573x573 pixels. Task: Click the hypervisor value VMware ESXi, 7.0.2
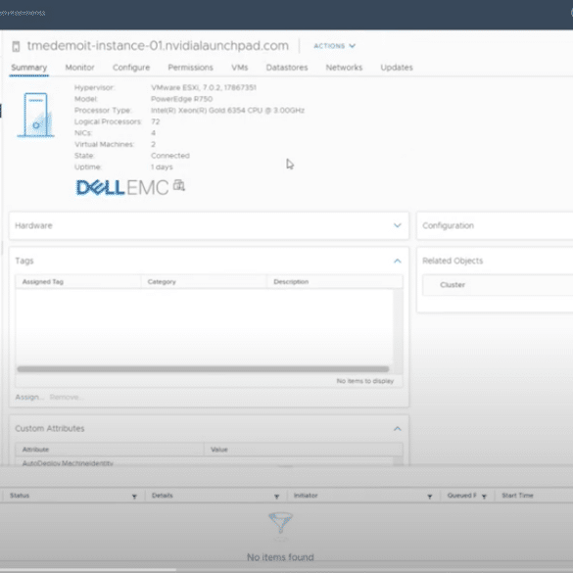tap(204, 88)
